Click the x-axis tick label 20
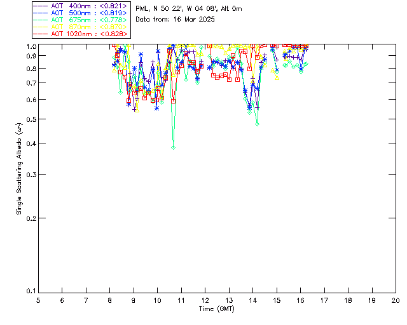407x325 pixels. tap(396, 300)
